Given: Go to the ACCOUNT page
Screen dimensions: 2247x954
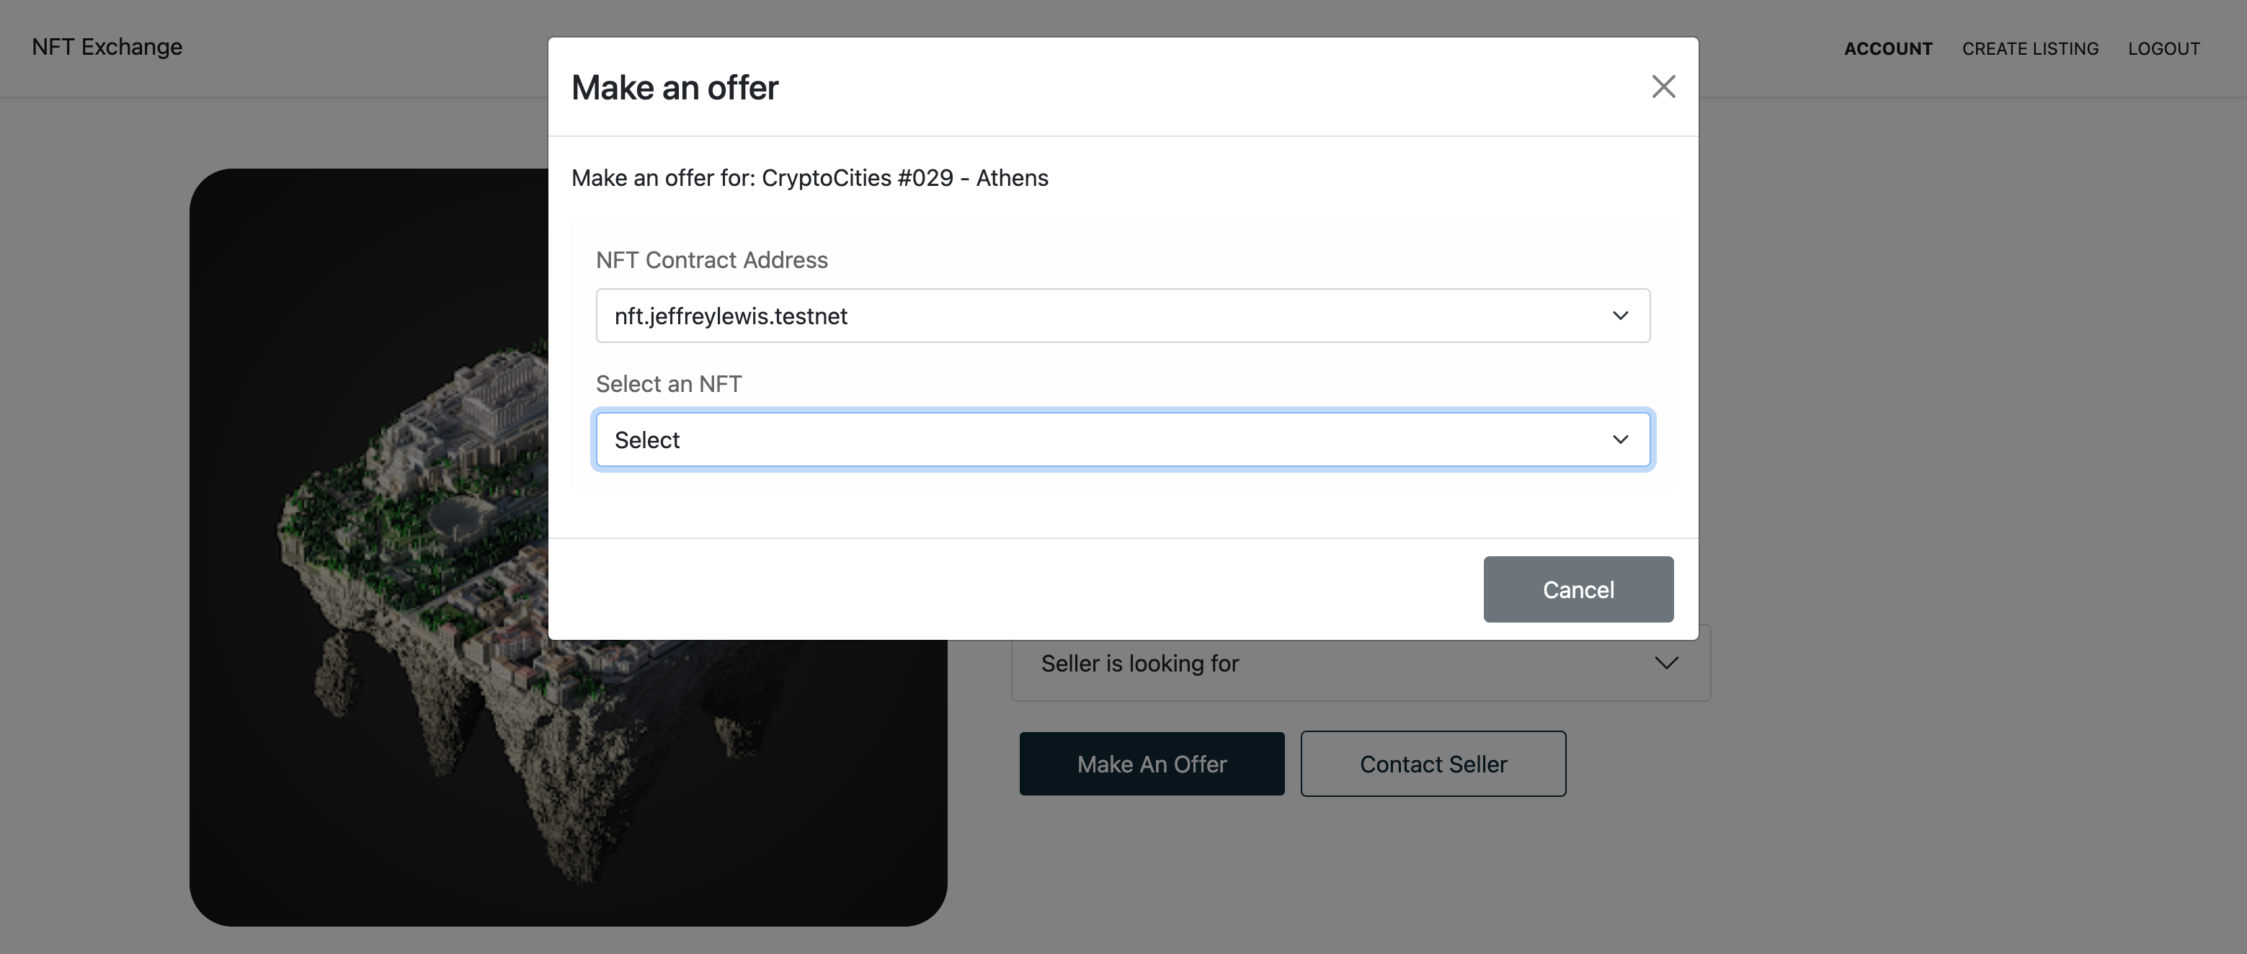Looking at the screenshot, I should [1887, 49].
